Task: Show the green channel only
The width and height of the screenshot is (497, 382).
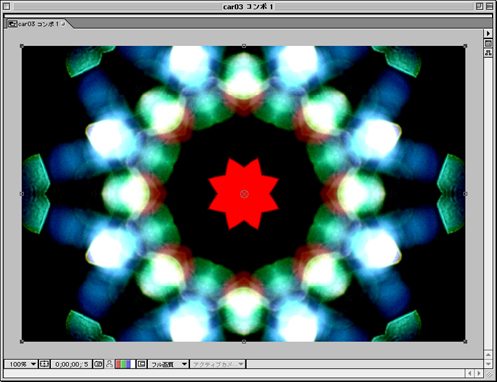Action: point(123,364)
